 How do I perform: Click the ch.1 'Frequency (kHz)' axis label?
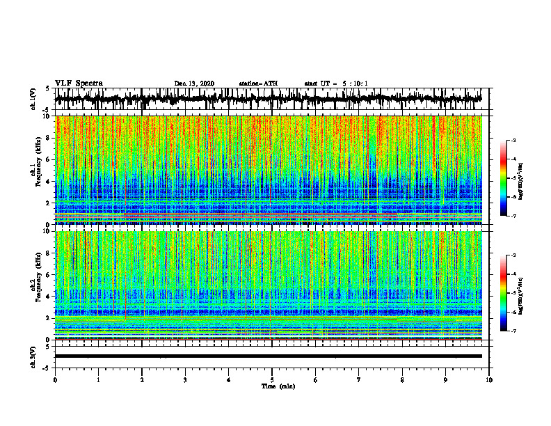[38, 162]
